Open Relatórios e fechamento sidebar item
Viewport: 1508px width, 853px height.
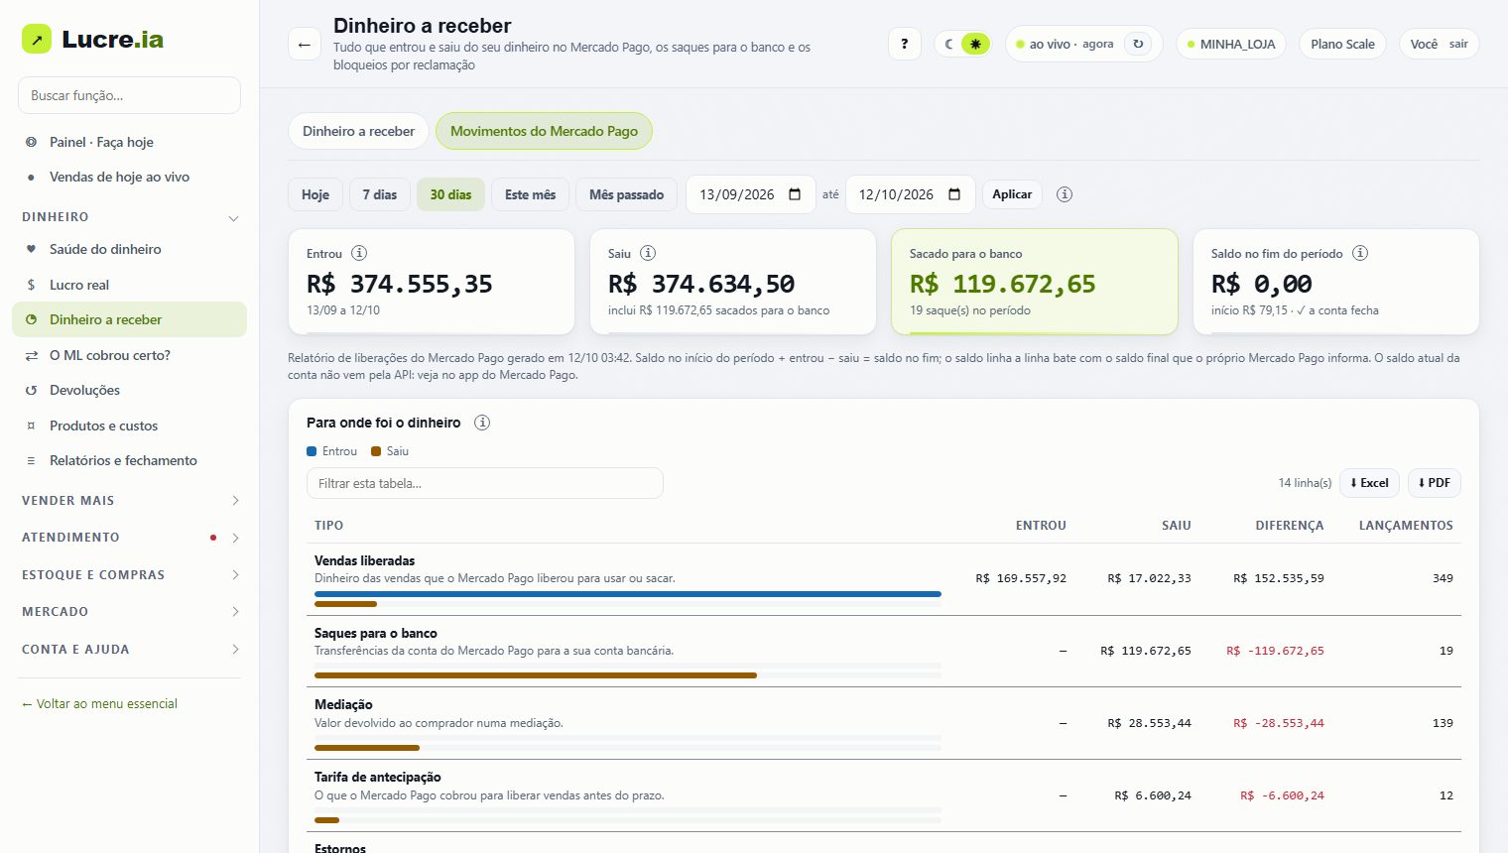click(x=129, y=460)
